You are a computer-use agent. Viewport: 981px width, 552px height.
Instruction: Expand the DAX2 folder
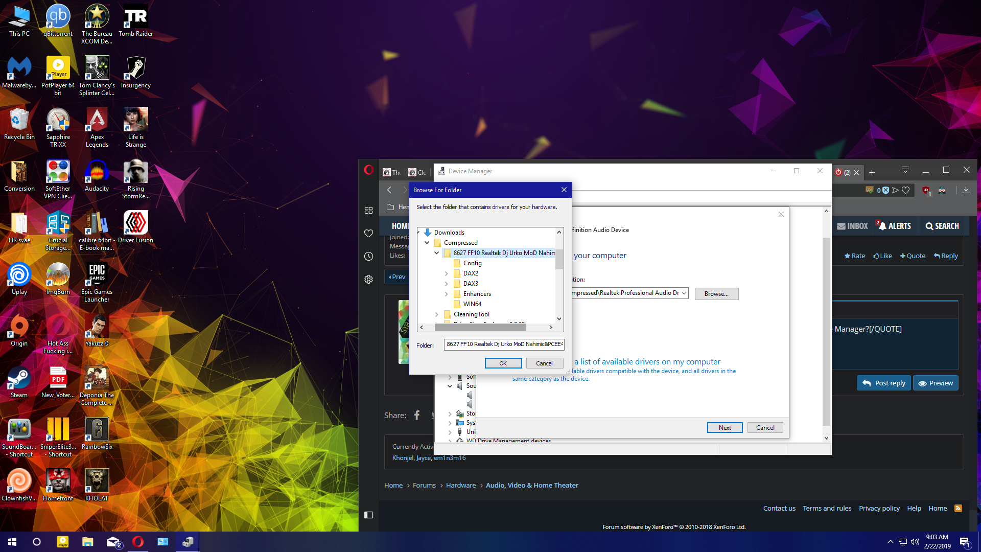(x=447, y=273)
